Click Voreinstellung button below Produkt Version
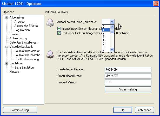160x116 pixels. tap(128, 89)
